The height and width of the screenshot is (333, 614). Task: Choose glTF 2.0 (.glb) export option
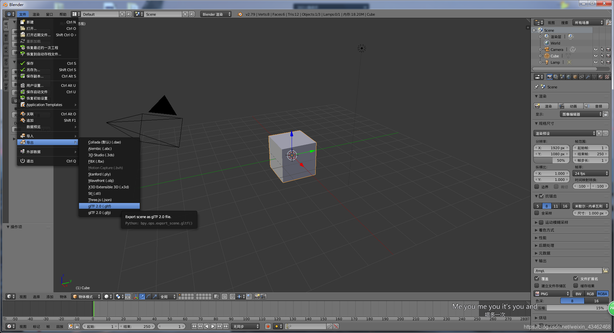tap(109, 213)
